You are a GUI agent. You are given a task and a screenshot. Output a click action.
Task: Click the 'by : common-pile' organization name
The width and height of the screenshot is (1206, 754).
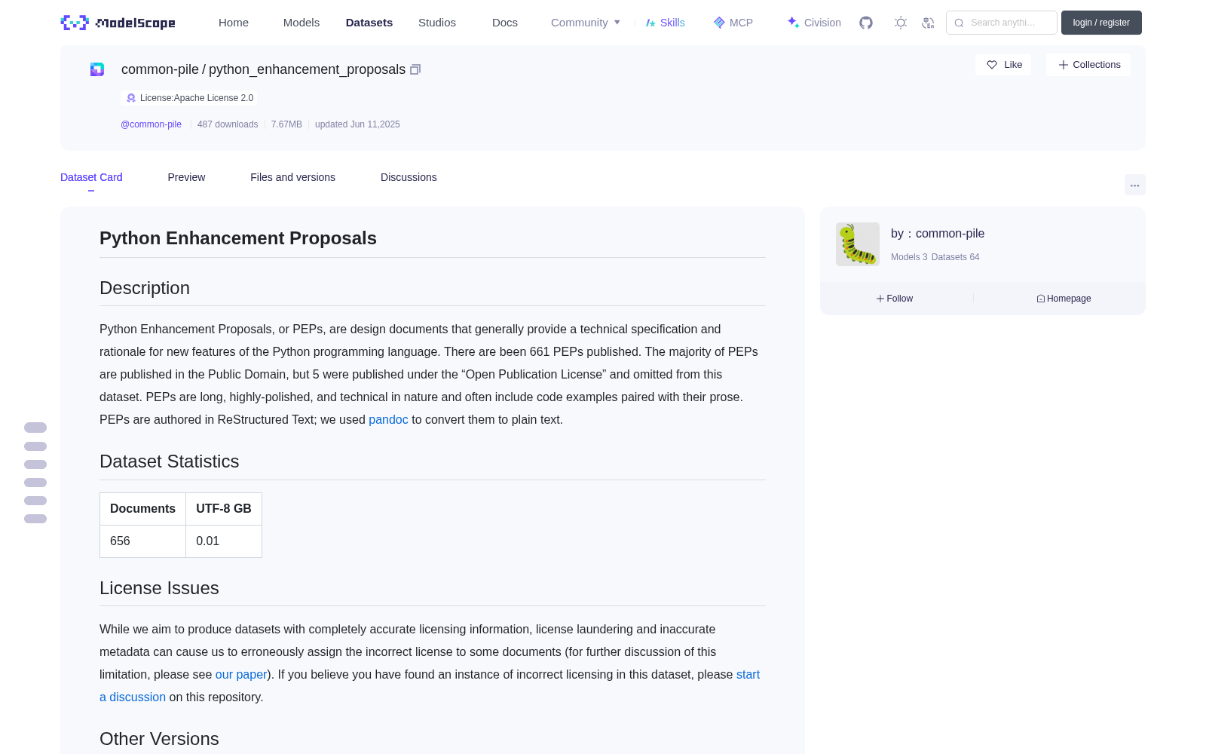(938, 234)
